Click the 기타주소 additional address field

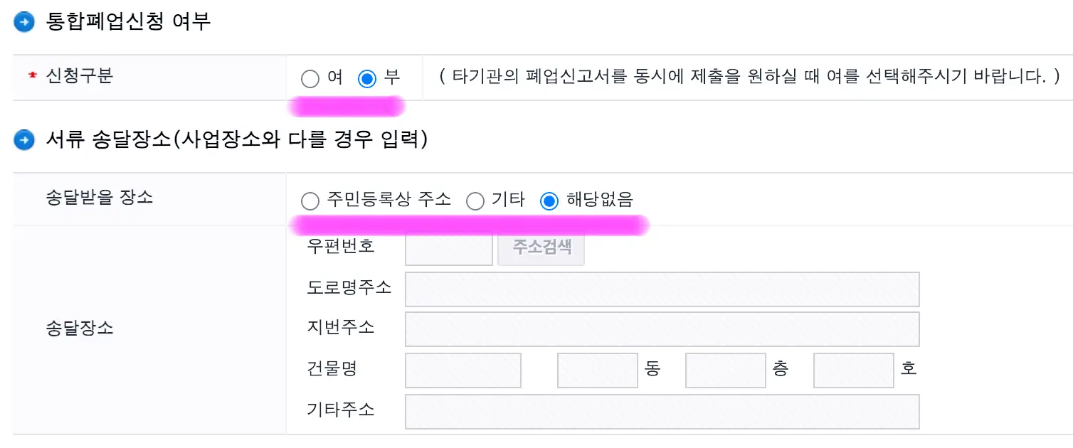pyautogui.click(x=662, y=411)
